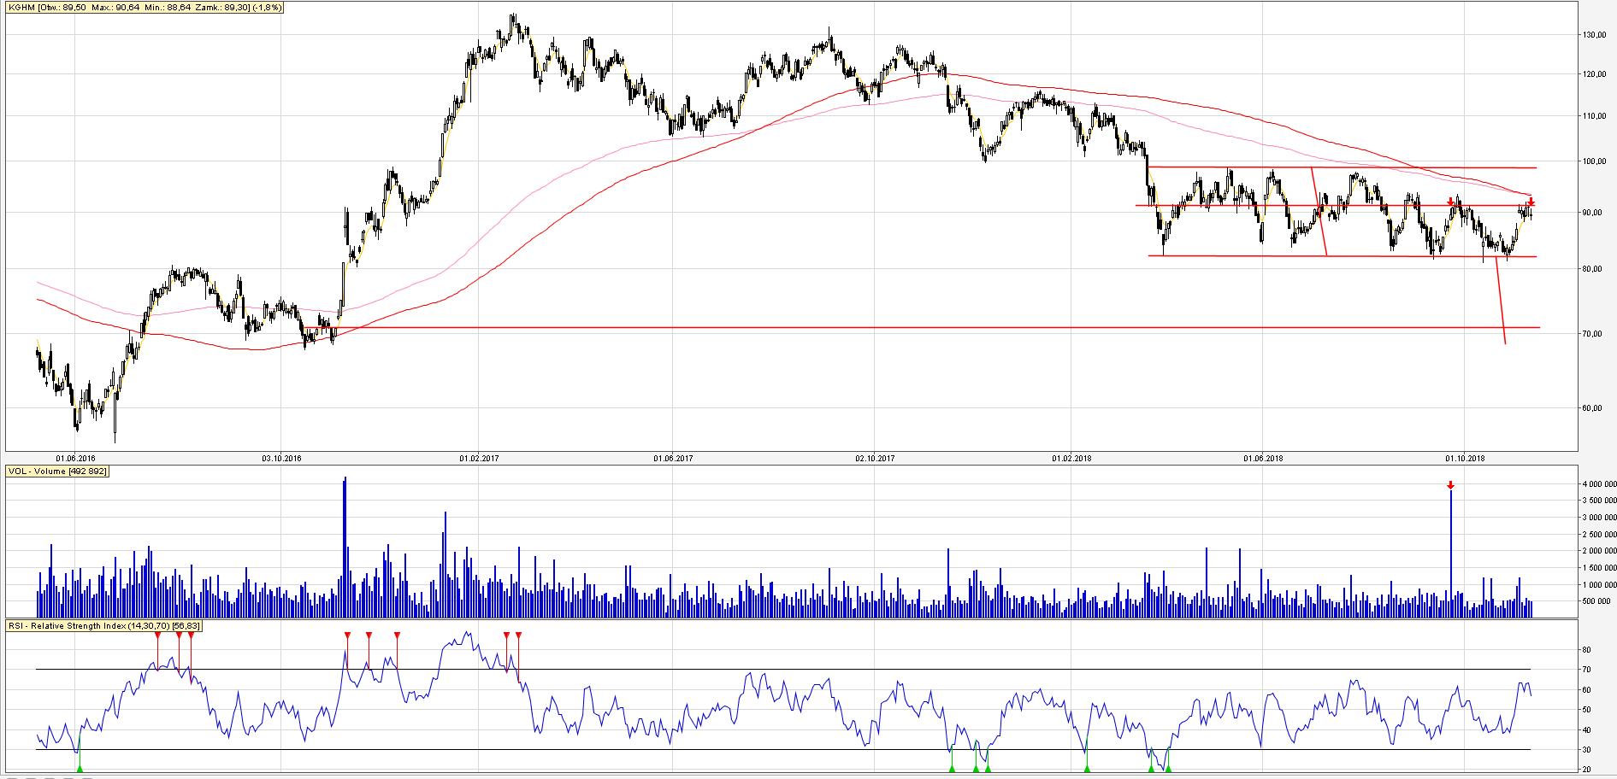This screenshot has height=779, width=1617.
Task: Click price axis value 120,00
Action: point(1595,74)
